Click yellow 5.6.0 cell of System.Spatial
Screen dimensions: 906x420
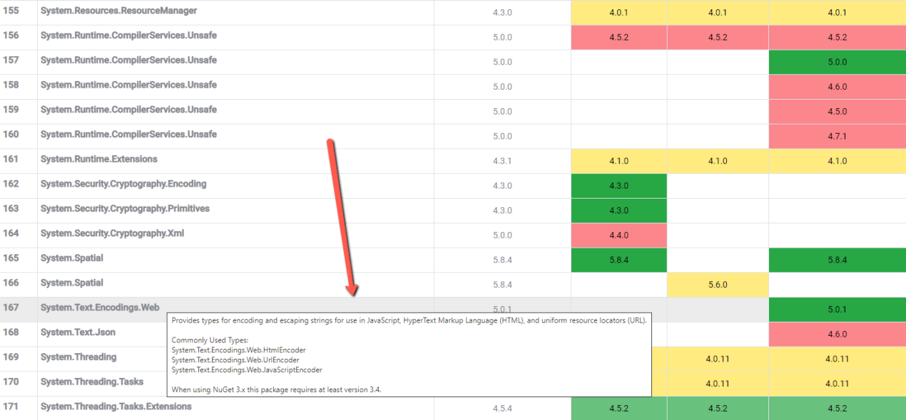[718, 285]
